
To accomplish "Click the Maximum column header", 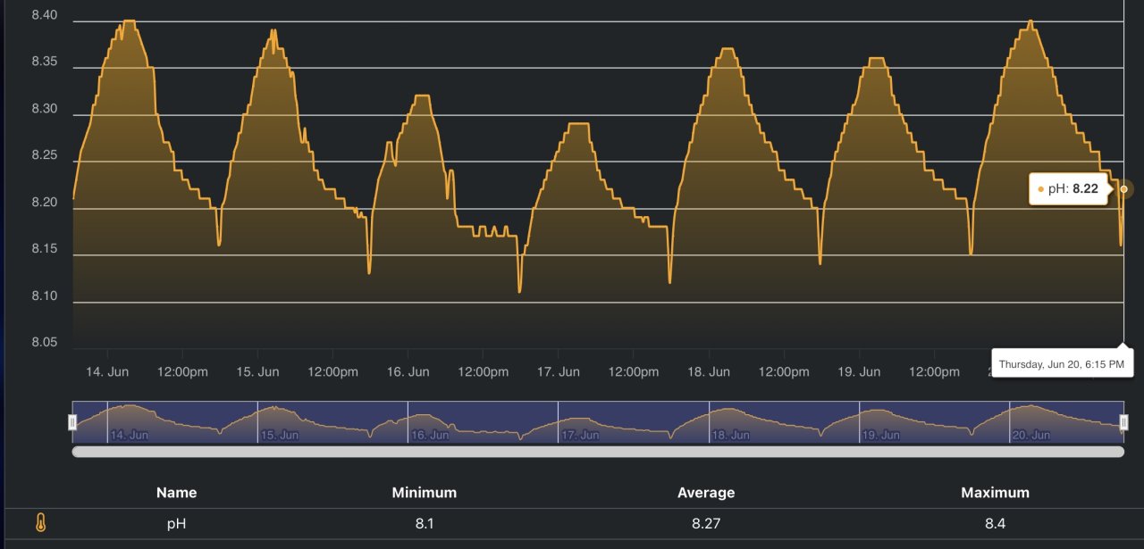I will pos(995,493).
